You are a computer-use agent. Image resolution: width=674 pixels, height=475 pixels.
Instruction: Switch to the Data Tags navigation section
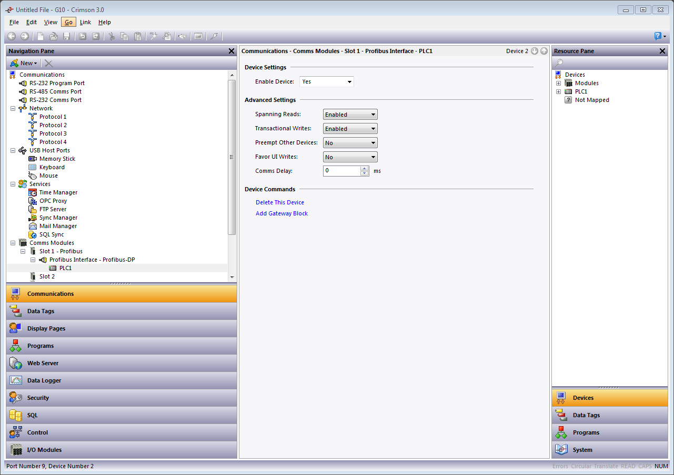pos(122,311)
